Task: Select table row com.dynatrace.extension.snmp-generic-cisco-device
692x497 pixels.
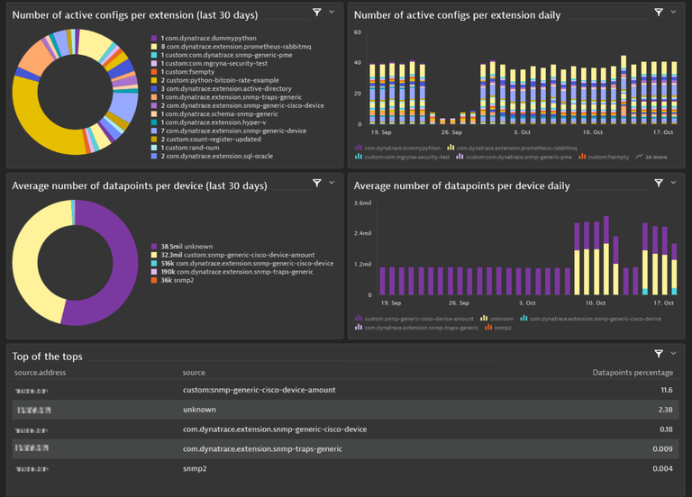Action: coord(346,429)
